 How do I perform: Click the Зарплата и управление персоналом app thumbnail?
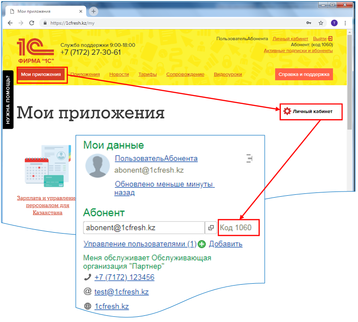[x=48, y=166]
